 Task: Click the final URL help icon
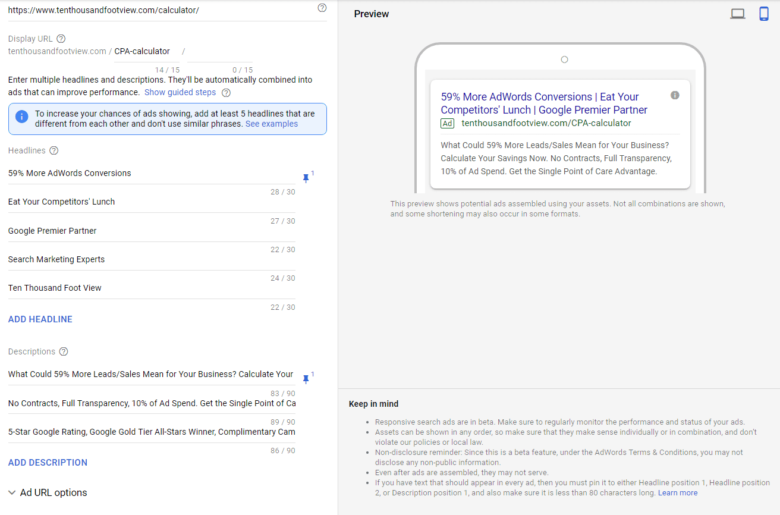(x=322, y=8)
